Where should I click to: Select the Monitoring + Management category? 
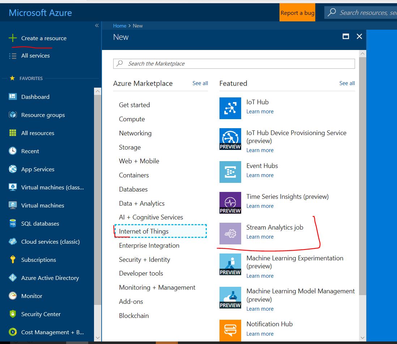[x=157, y=288]
